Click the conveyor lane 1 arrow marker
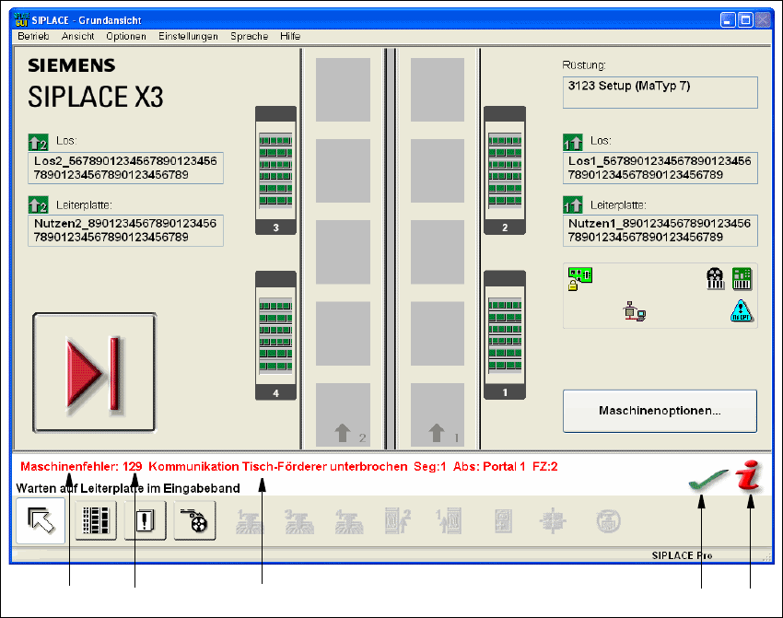The height and width of the screenshot is (618, 783). pos(437,433)
